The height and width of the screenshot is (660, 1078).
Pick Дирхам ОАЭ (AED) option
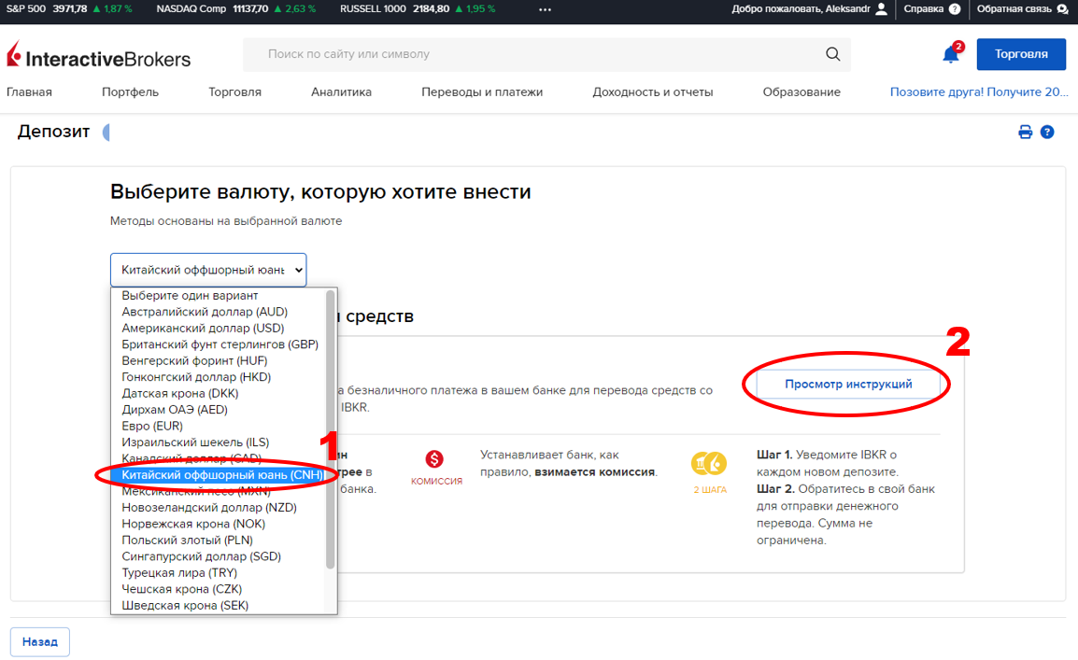point(174,410)
